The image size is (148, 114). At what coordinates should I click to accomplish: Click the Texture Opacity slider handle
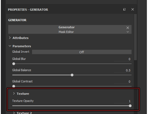point(130,106)
